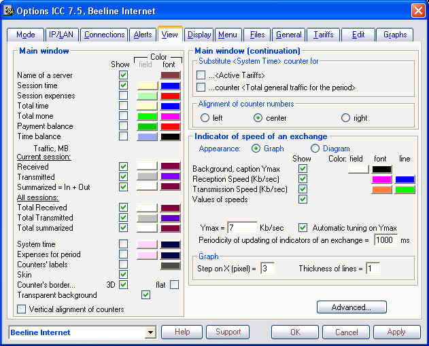429x346 pixels.
Task: Pick font color for Name of a server
Action: (x=170, y=75)
